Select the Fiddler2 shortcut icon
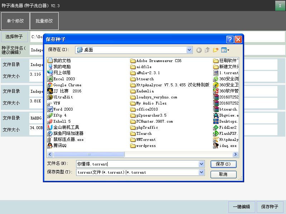 [216, 127]
